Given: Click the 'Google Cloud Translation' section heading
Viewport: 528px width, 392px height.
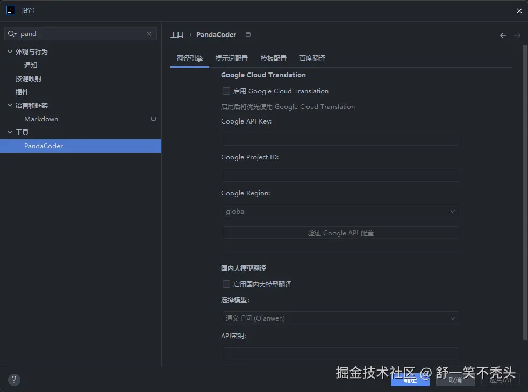Looking at the screenshot, I should [x=263, y=75].
